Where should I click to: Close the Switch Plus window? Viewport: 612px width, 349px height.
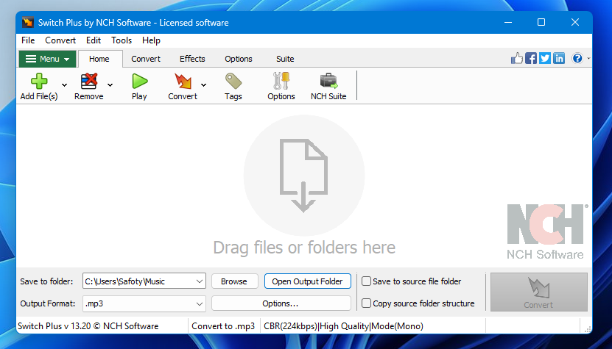[x=575, y=22]
